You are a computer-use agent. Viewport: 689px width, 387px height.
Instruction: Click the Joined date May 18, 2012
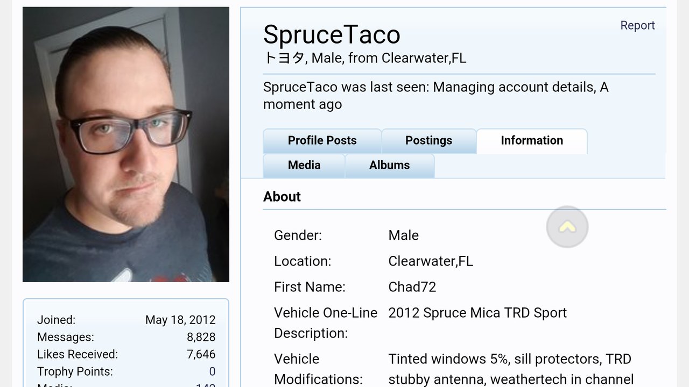[180, 320]
